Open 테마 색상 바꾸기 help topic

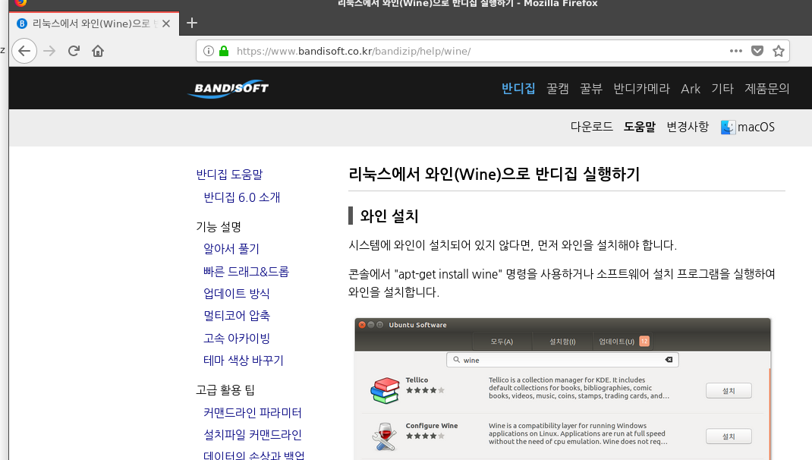coord(244,361)
